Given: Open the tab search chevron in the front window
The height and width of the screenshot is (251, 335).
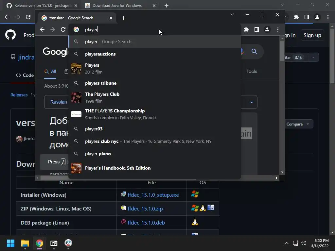Looking at the screenshot, I should (232, 14).
